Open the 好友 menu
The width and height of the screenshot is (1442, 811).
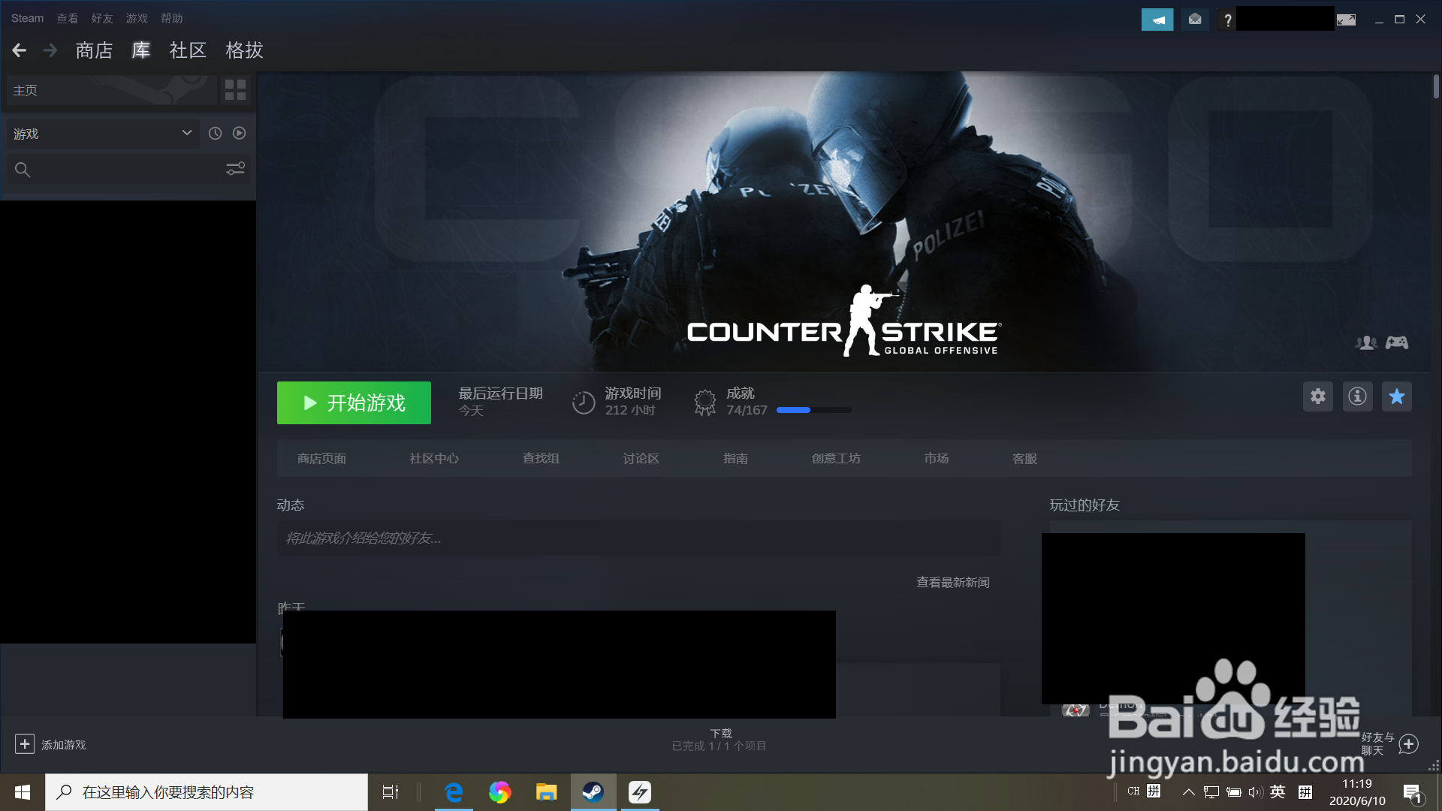click(102, 18)
